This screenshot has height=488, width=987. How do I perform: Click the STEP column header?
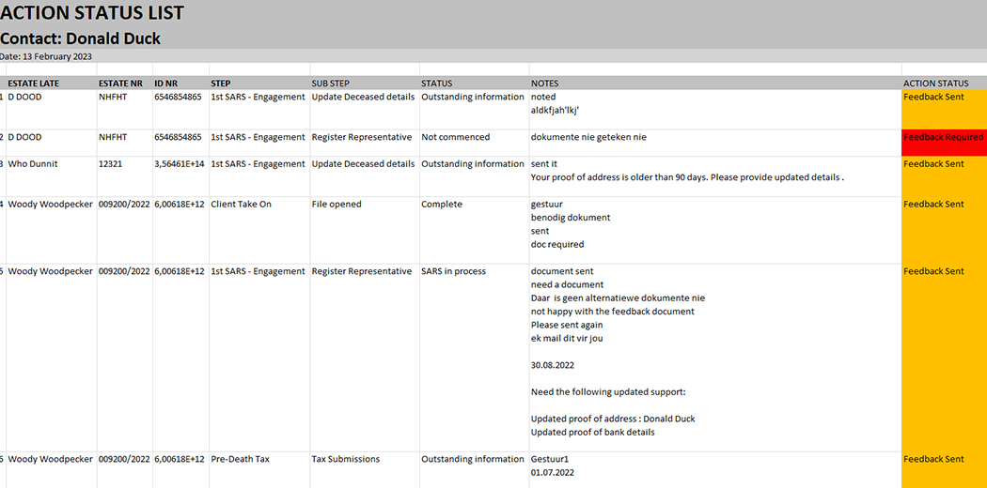(x=221, y=84)
